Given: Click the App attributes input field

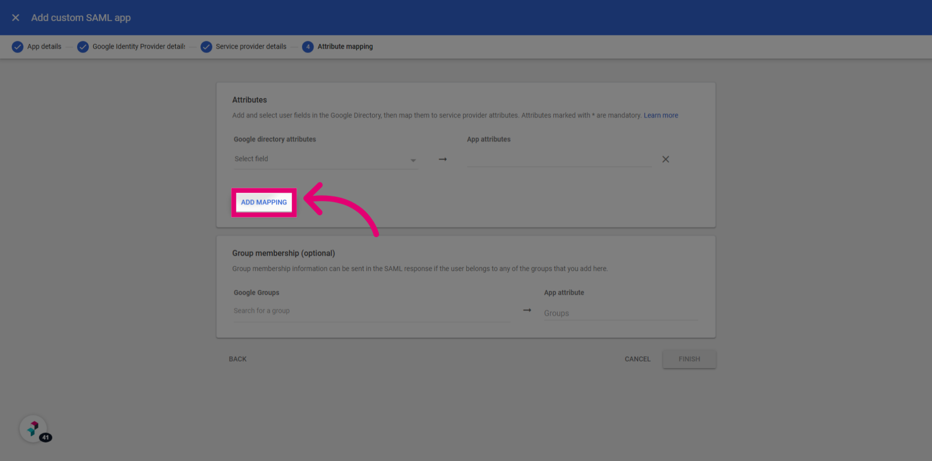Looking at the screenshot, I should pyautogui.click(x=559, y=159).
